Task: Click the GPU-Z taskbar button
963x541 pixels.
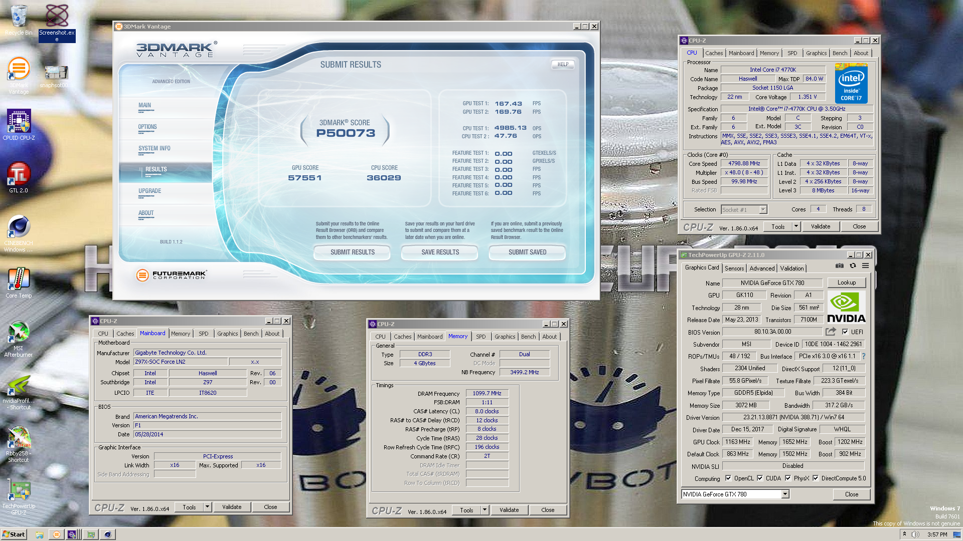Action: pos(91,534)
